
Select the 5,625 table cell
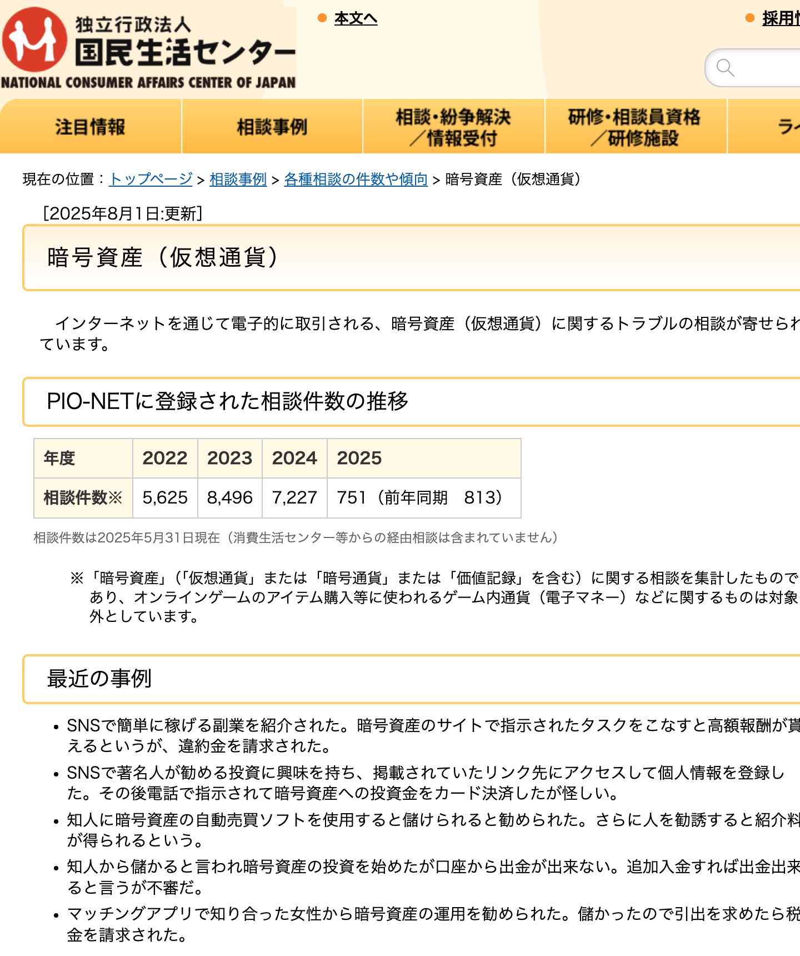(x=165, y=497)
